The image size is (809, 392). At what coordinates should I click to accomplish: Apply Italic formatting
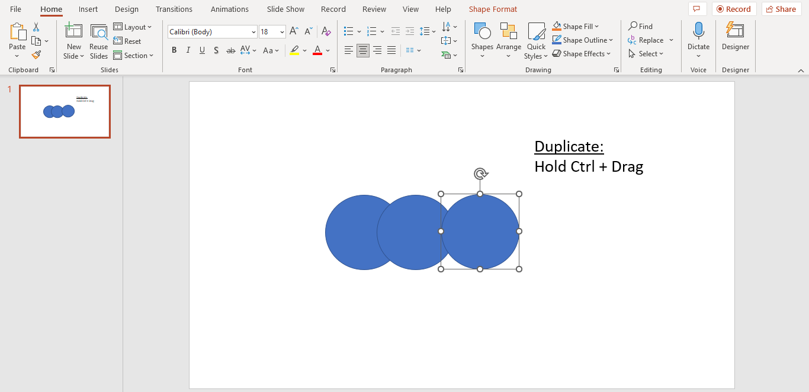click(x=188, y=50)
